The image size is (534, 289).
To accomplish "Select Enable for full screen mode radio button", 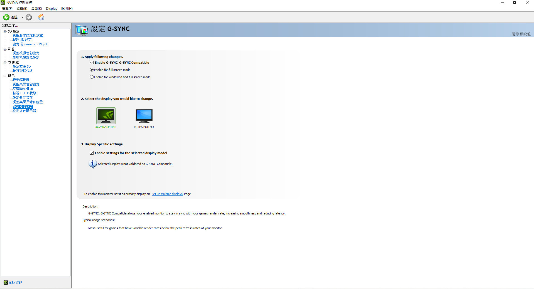I will [x=92, y=70].
